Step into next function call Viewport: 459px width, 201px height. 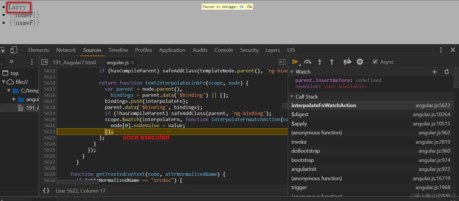pyautogui.click(x=320, y=62)
